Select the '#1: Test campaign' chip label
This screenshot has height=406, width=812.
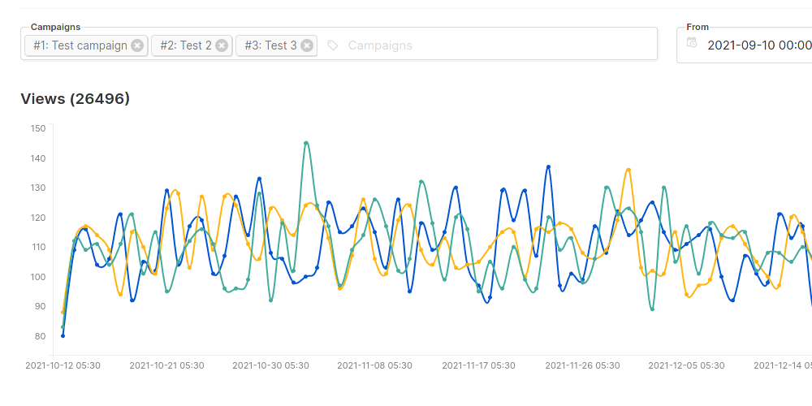80,45
